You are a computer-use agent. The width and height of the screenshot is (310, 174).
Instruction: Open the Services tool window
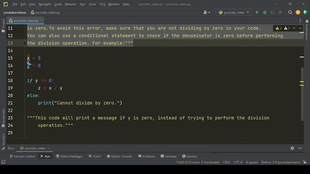point(189,156)
